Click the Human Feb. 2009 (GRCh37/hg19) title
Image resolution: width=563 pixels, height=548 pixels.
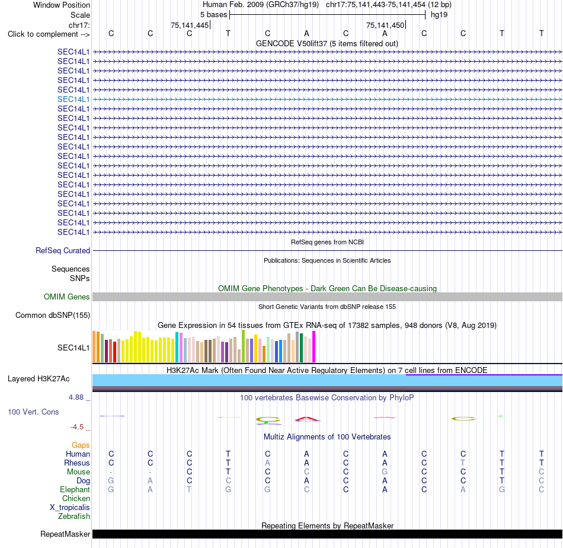coord(261,5)
